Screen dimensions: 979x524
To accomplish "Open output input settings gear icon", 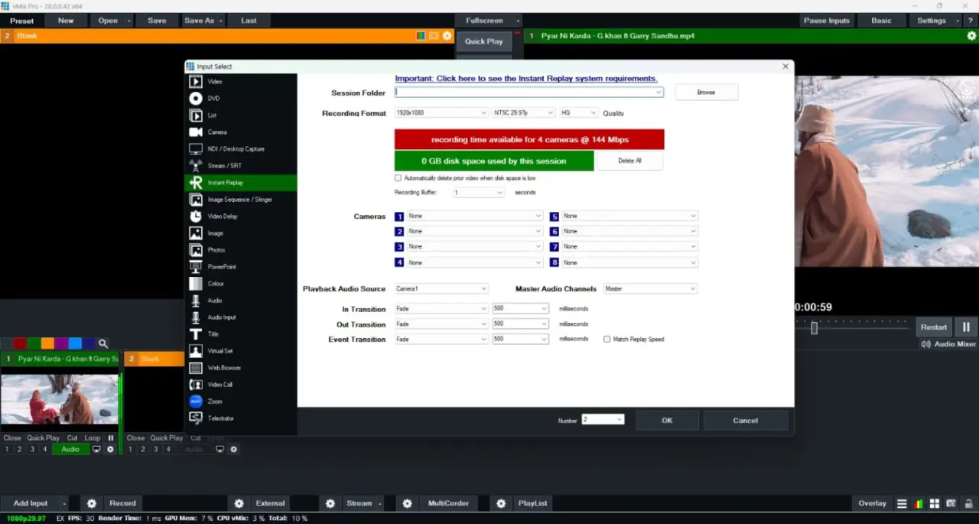I will click(971, 35).
